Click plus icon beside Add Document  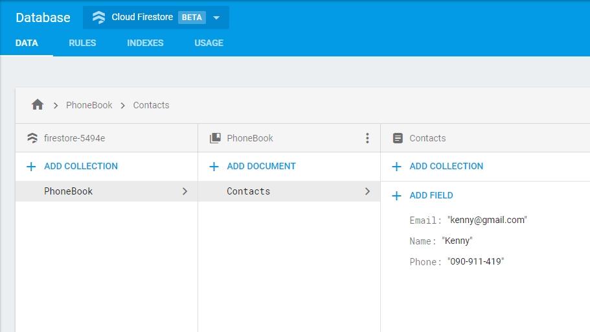coord(214,167)
